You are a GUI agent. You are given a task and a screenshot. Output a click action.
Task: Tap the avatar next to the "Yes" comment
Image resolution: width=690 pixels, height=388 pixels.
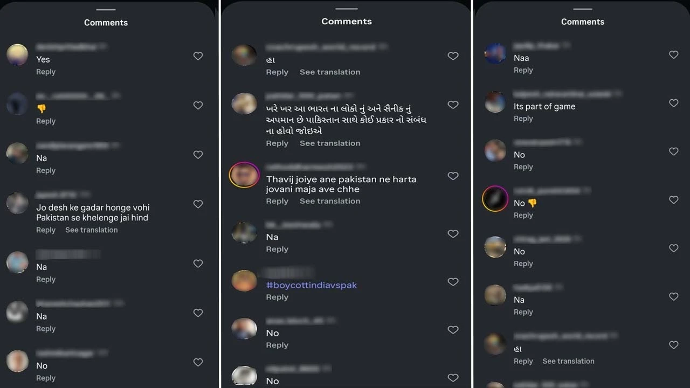(x=17, y=55)
